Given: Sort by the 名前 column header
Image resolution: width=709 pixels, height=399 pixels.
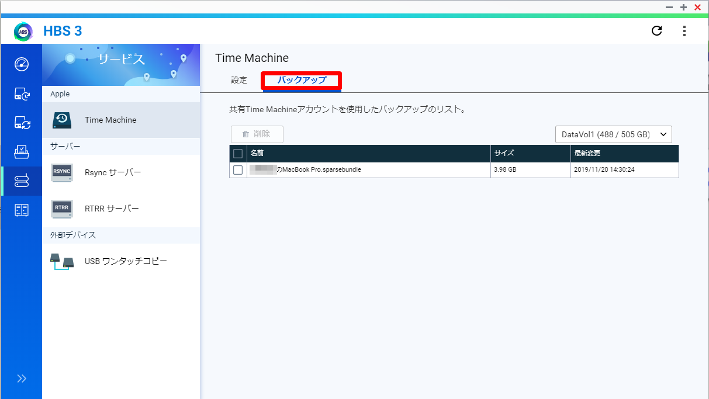Looking at the screenshot, I should (x=369, y=154).
